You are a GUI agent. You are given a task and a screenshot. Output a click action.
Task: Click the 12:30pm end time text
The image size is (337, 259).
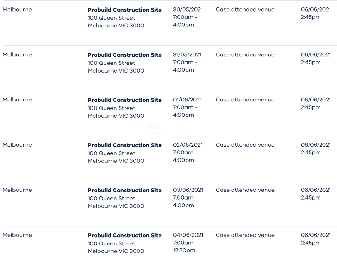184,250
